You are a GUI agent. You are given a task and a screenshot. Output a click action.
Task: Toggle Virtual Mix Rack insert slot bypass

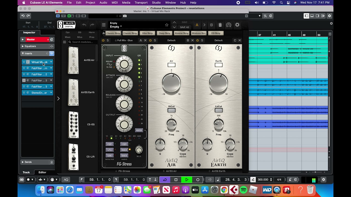(x=24, y=62)
